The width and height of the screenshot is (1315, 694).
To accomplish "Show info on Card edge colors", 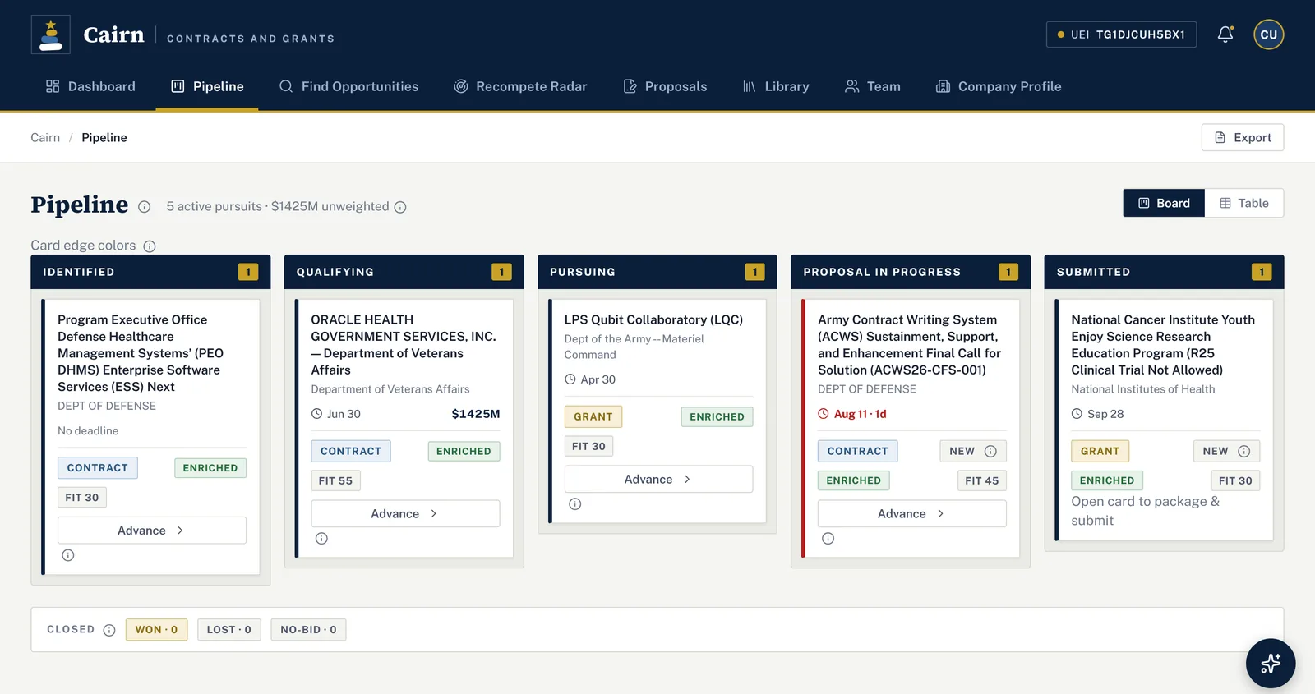I will tap(150, 246).
